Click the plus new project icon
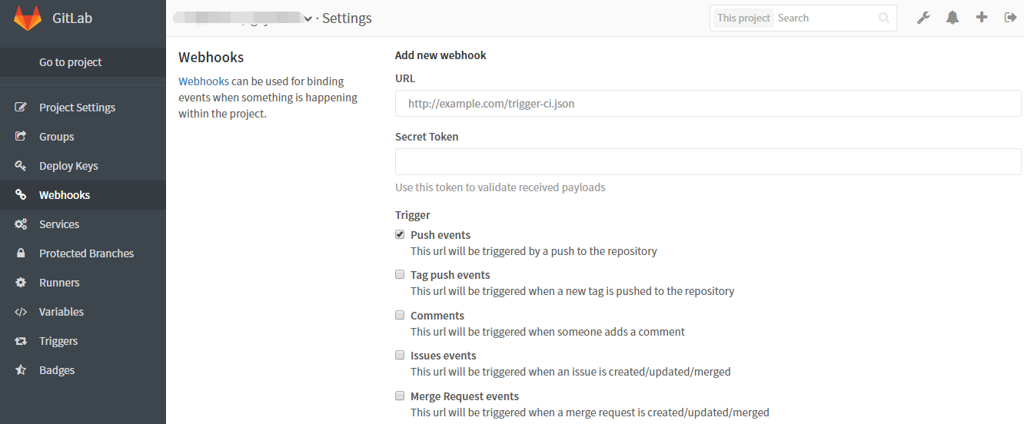Screen dimensions: 1024x424 982,18
